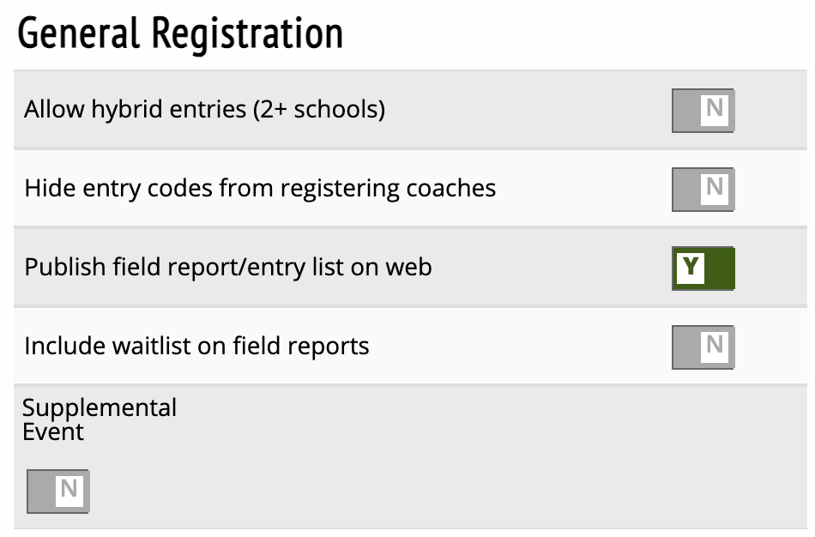Click the Y knob on Publish toggle
This screenshot has width=815, height=537.
(x=691, y=268)
